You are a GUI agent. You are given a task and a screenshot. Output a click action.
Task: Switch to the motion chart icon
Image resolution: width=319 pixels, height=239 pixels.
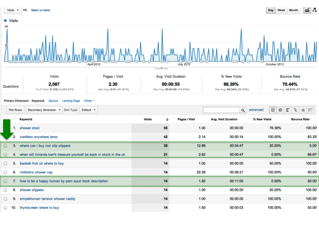click(315, 10)
